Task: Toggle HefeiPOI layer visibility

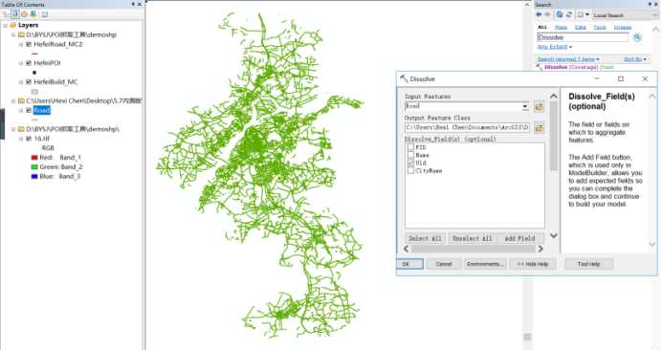Action: click(x=29, y=63)
